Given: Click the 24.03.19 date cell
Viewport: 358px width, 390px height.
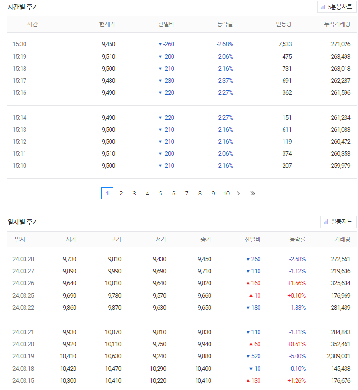Looking at the screenshot, I should [23, 356].
